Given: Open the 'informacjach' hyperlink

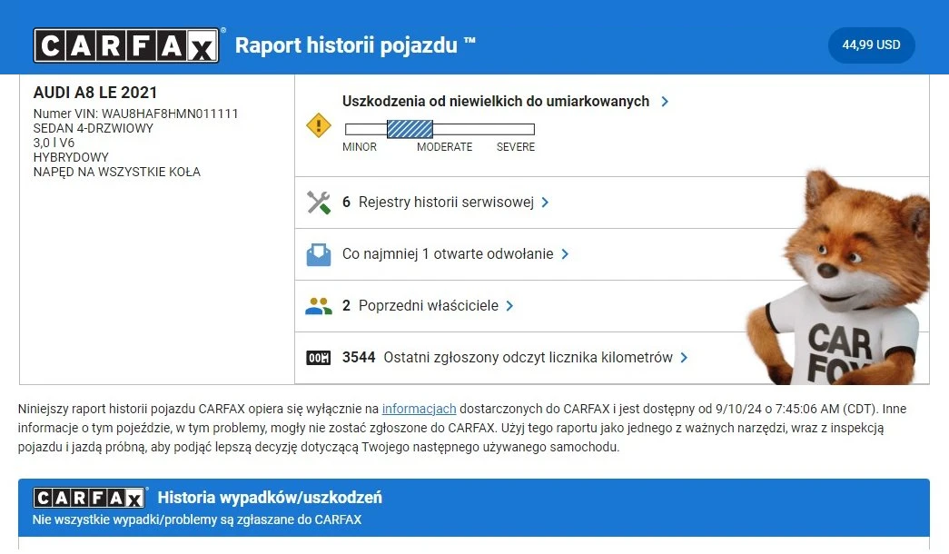Looking at the screenshot, I should tap(419, 409).
